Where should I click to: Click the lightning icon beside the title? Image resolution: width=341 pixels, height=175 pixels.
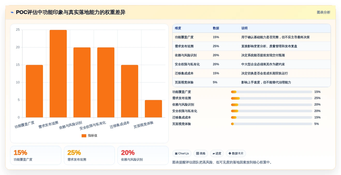pyautogui.click(x=12, y=12)
